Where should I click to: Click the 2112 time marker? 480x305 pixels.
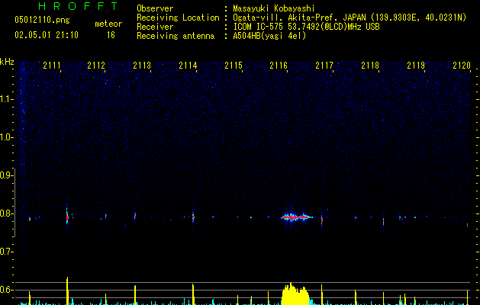click(96, 66)
